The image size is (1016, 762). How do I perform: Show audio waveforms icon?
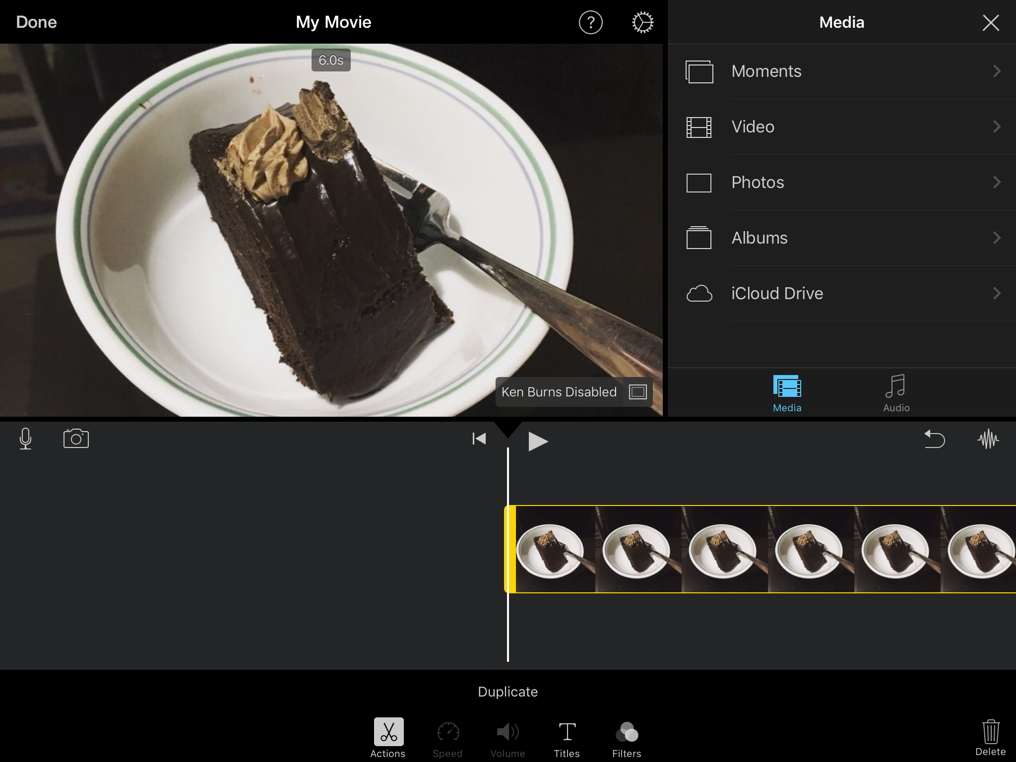click(x=988, y=439)
